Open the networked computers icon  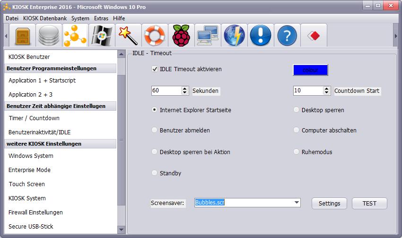[x=208, y=36]
